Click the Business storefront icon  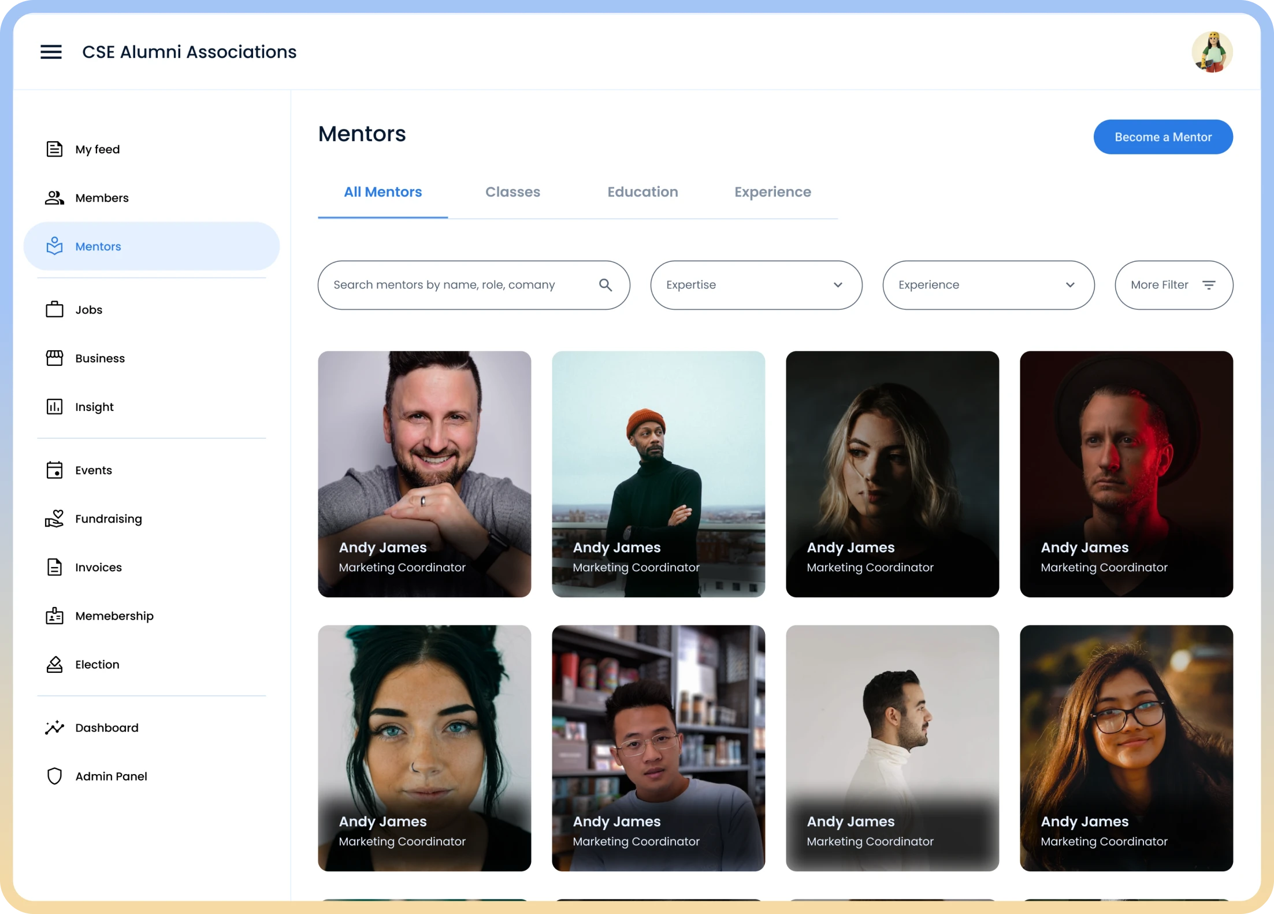(x=54, y=358)
